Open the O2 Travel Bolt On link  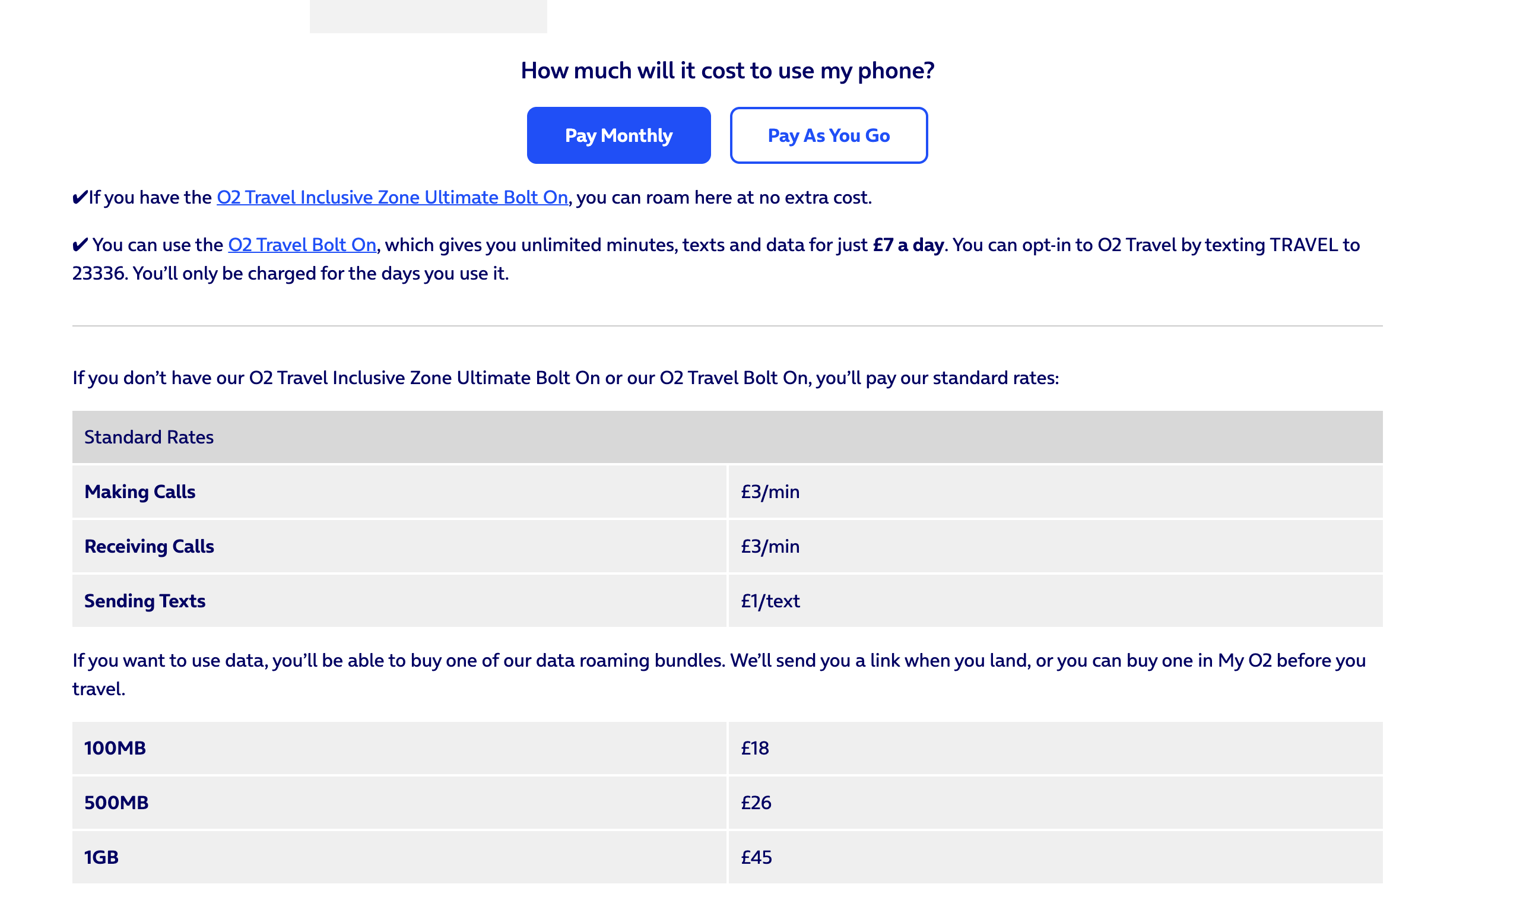coord(302,245)
